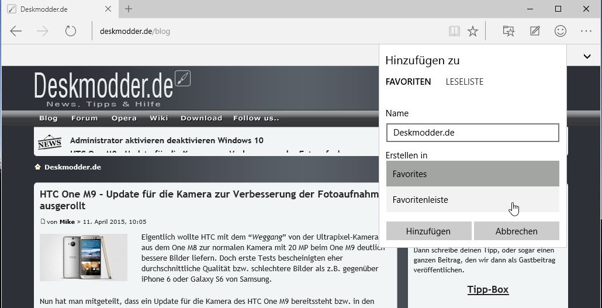The image size is (602, 308).
Task: Choose Favorites folder in dropdown
Action: tap(473, 174)
